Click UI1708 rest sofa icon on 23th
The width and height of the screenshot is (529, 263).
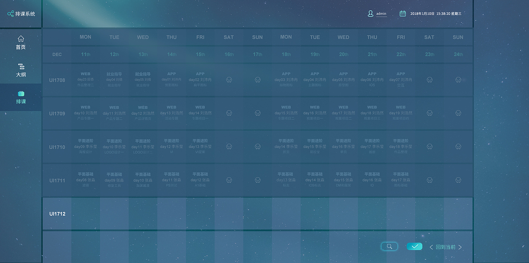[429, 80]
